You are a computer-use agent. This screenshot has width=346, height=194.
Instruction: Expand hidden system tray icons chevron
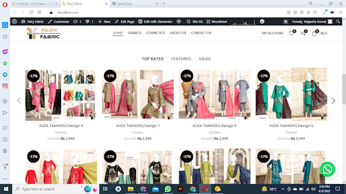coord(283,189)
